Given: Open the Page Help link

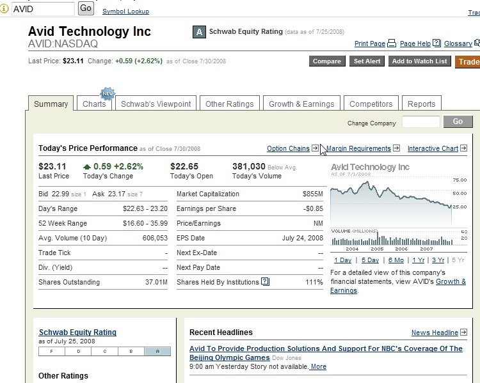Looking at the screenshot, I should point(415,43).
